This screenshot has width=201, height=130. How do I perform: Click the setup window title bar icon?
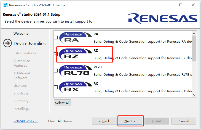(5, 5)
